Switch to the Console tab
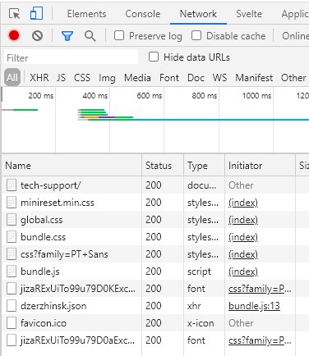The height and width of the screenshot is (356, 309). pyautogui.click(x=143, y=14)
